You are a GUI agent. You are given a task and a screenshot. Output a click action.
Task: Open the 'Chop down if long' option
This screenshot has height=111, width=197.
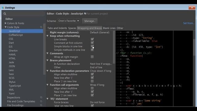pos(101,71)
